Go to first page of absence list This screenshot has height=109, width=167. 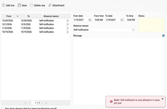[25, 103]
